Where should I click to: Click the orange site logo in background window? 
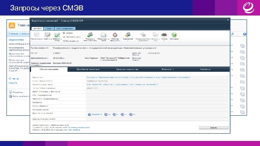(x=12, y=25)
